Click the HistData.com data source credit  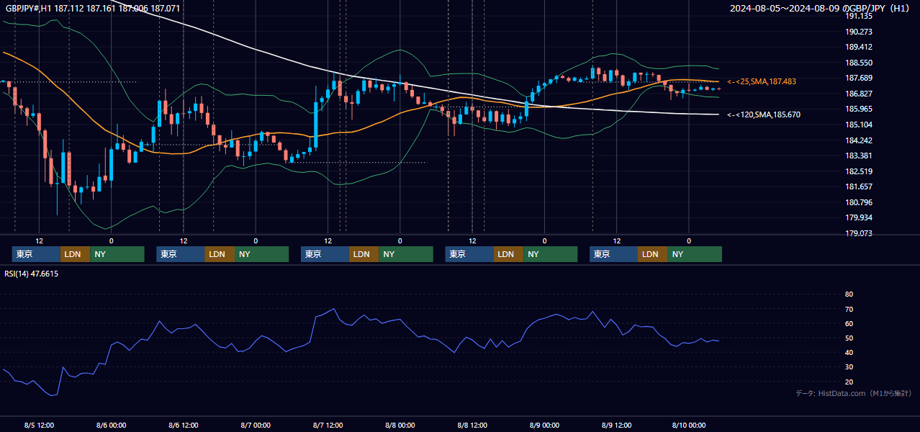(854, 393)
